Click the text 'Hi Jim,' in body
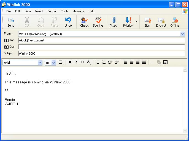This screenshot has height=141, width=189. (x=10, y=73)
